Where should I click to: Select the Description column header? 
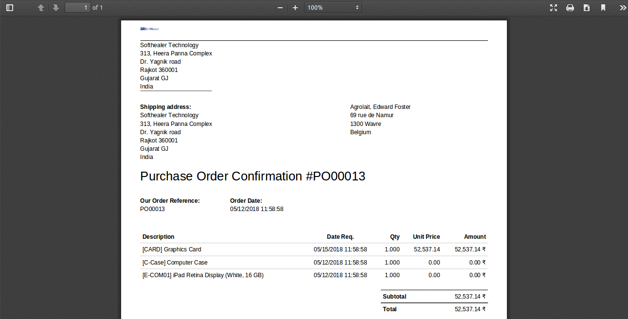tap(158, 237)
